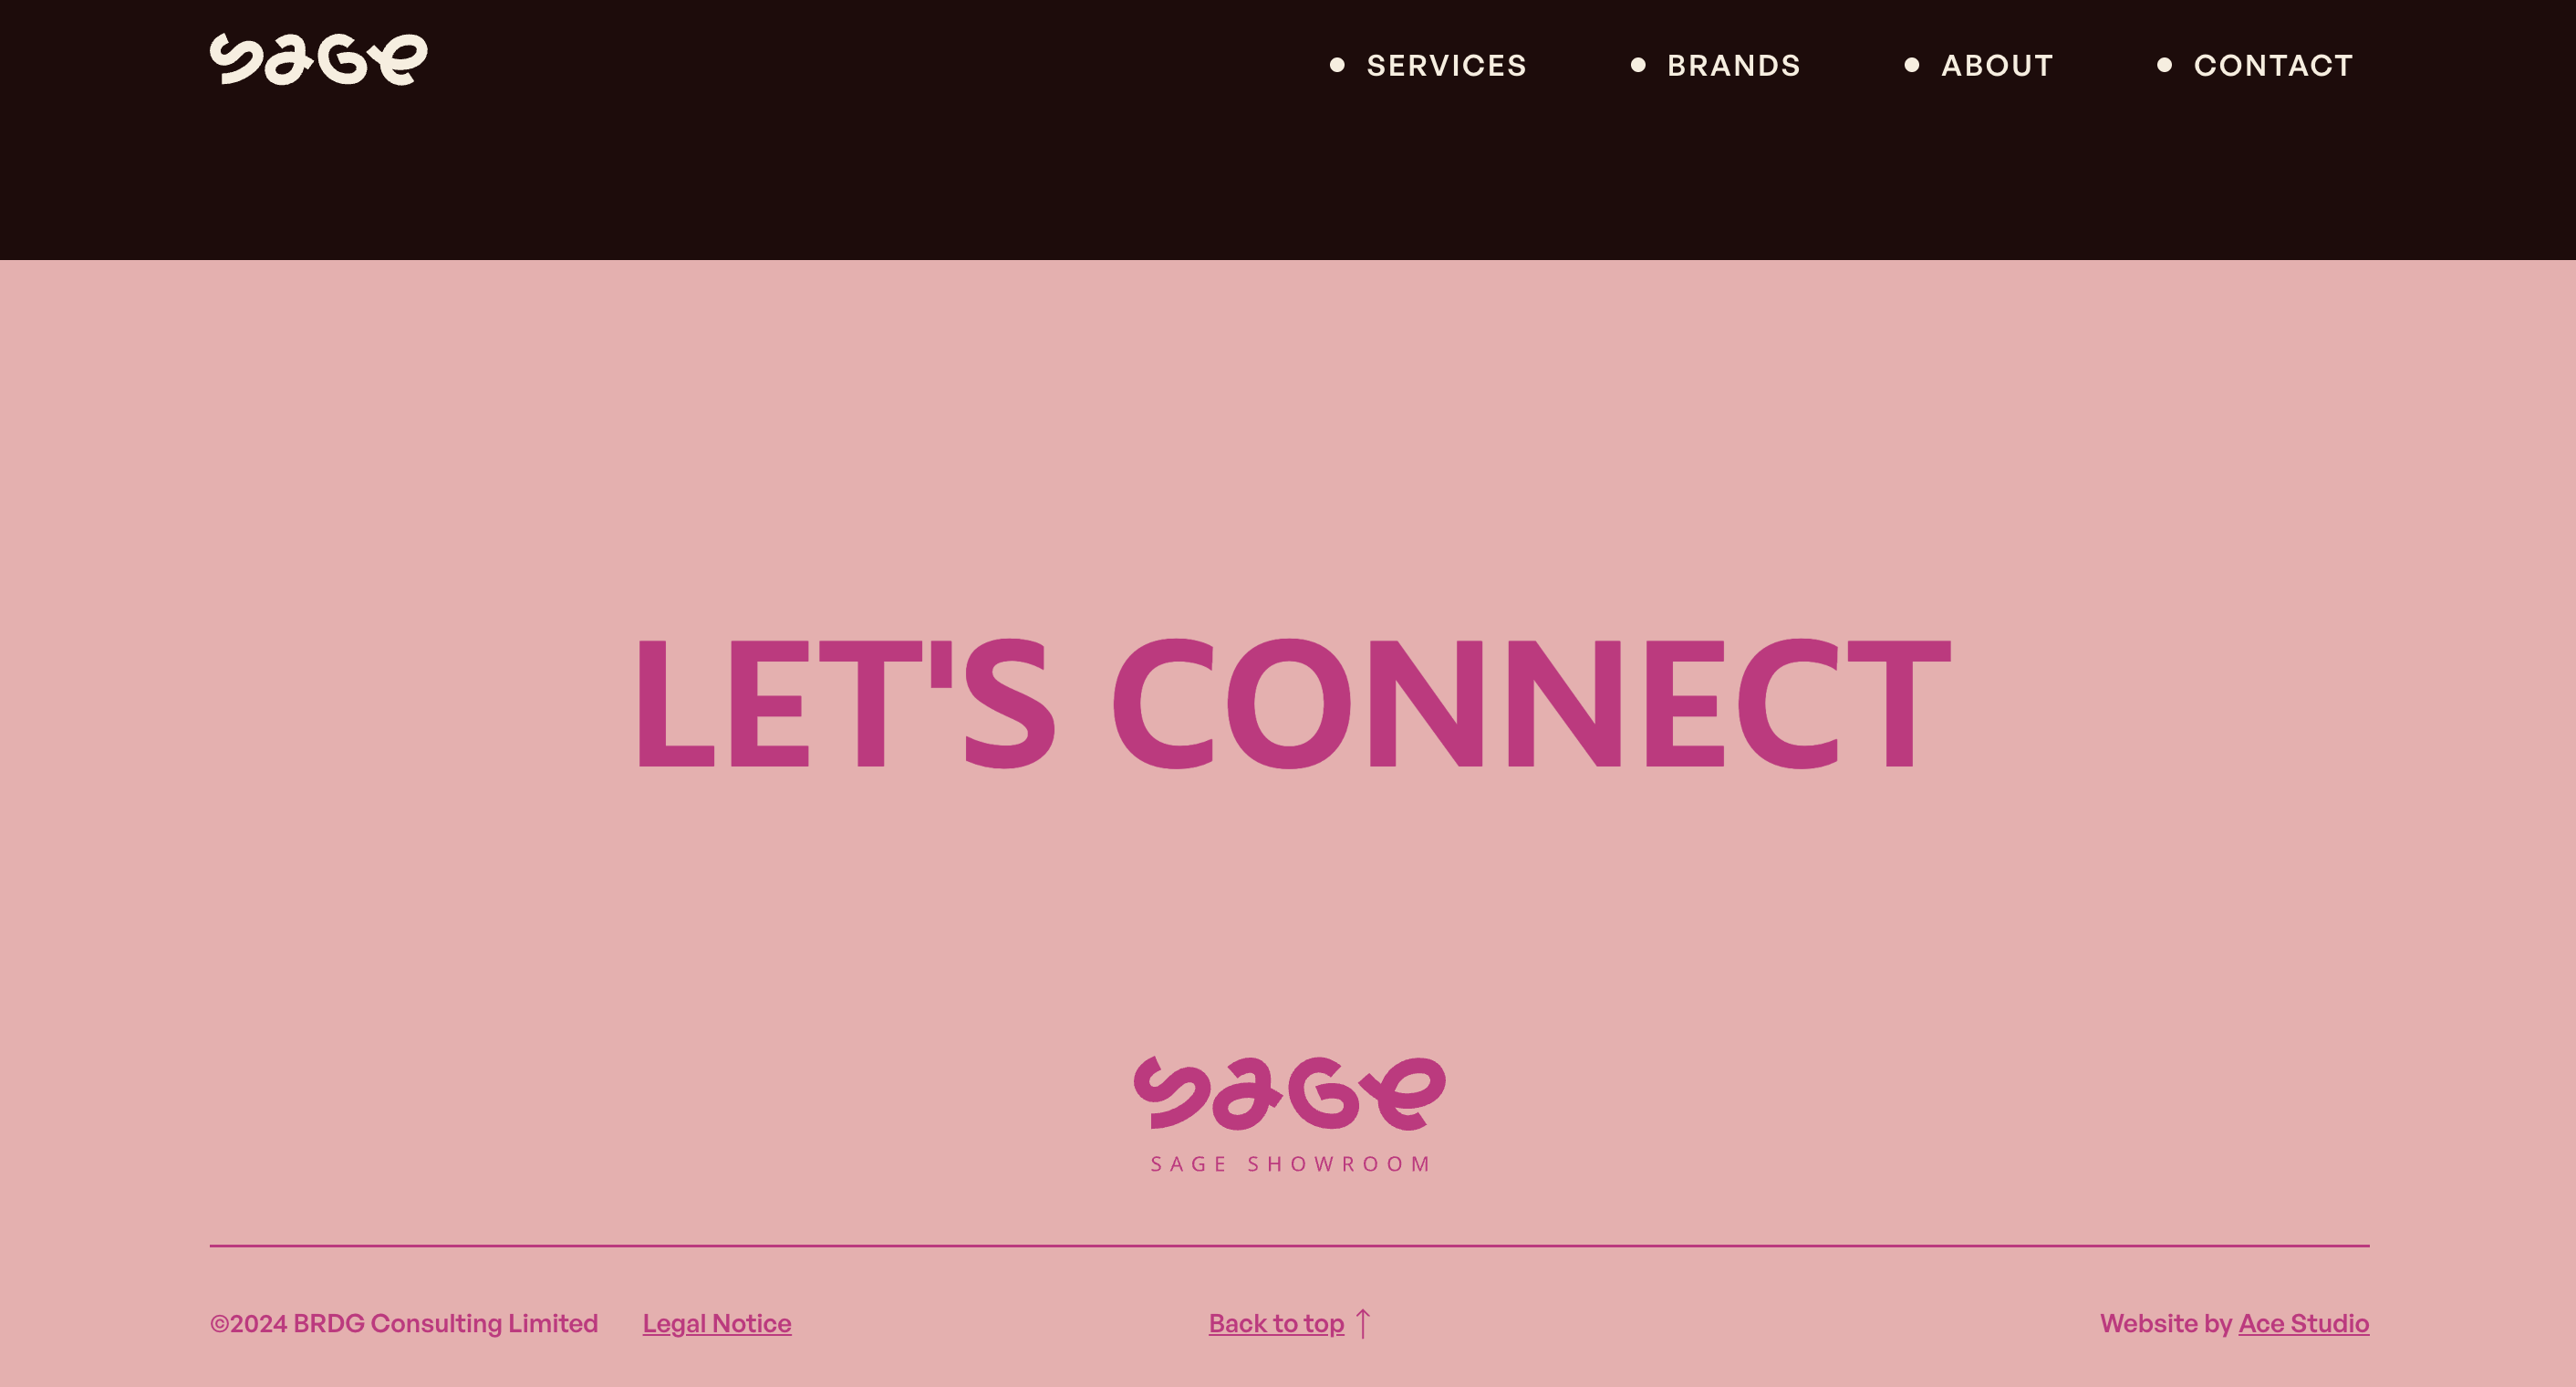Click the cream Sage logo in header
Screen dimensions: 2576x1387
point(318,59)
